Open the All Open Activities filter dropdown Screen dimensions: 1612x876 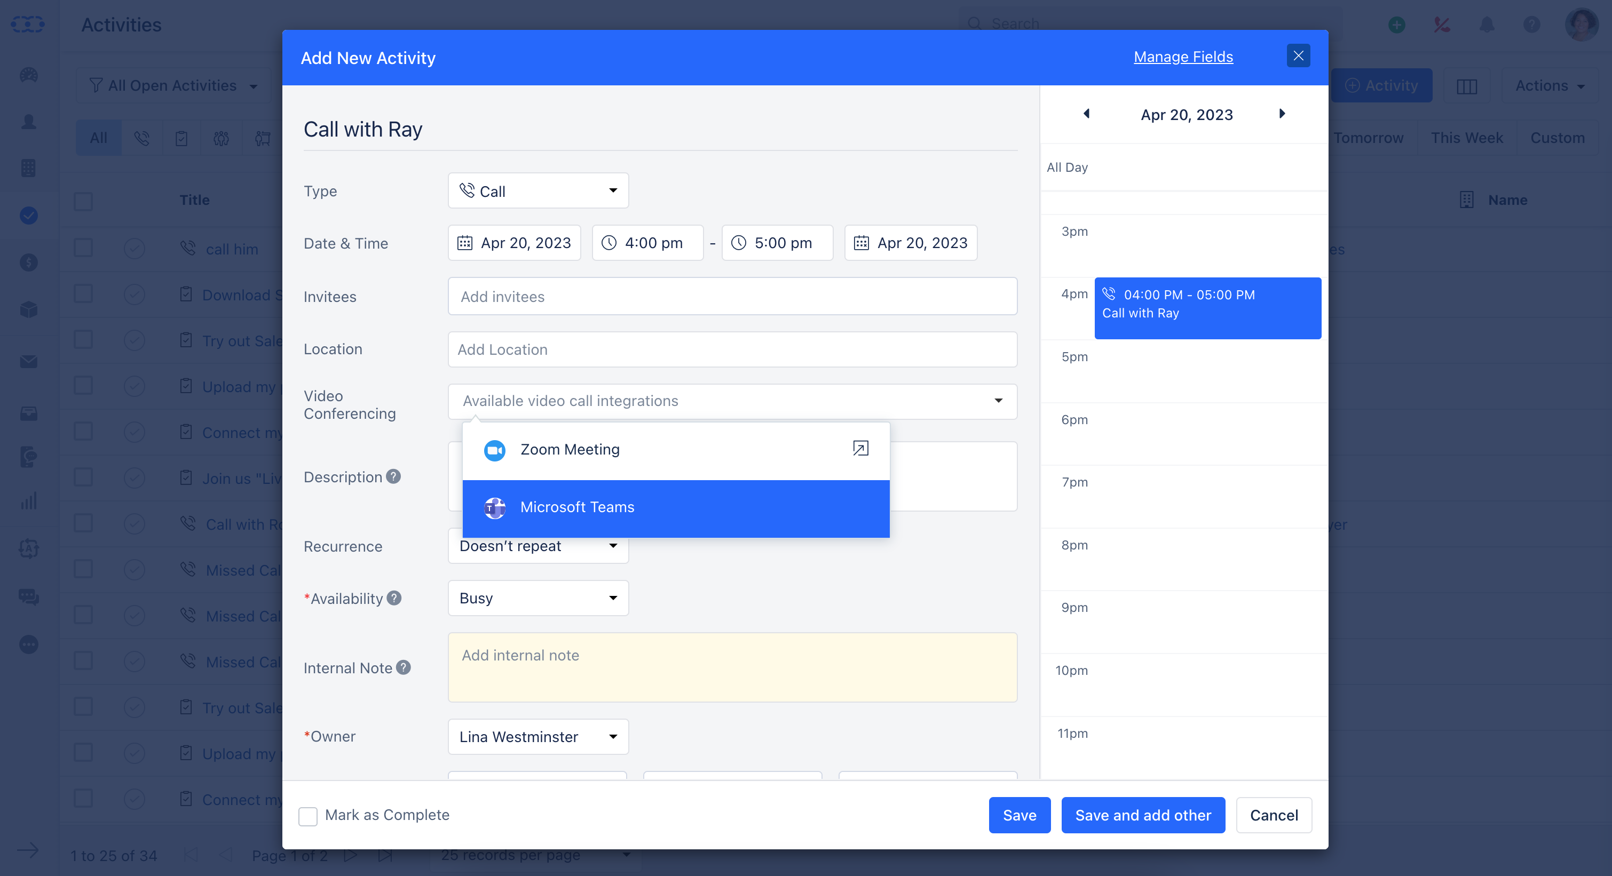click(x=173, y=86)
